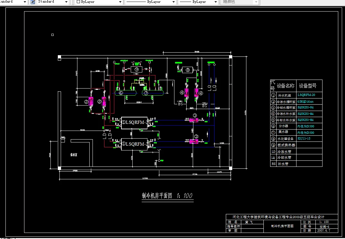Select the 1:100 scale value in title block
345x239 pixels.
click(x=324, y=222)
